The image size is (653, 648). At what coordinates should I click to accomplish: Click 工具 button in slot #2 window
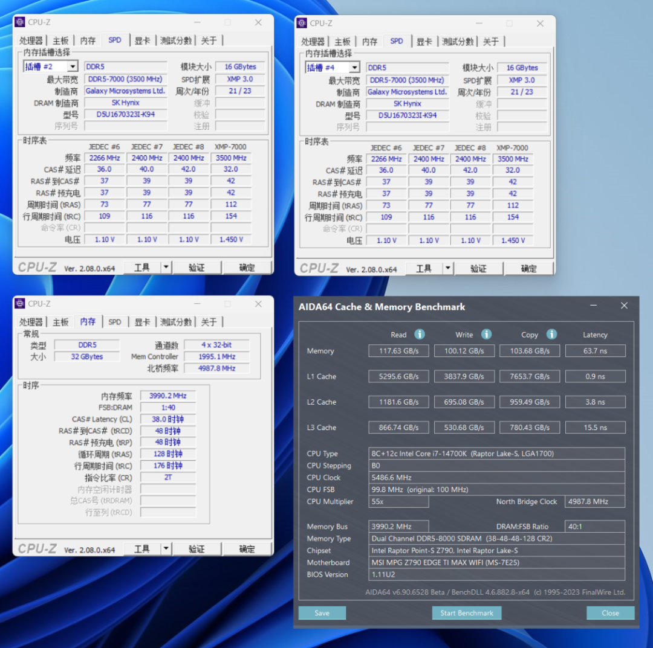point(142,268)
